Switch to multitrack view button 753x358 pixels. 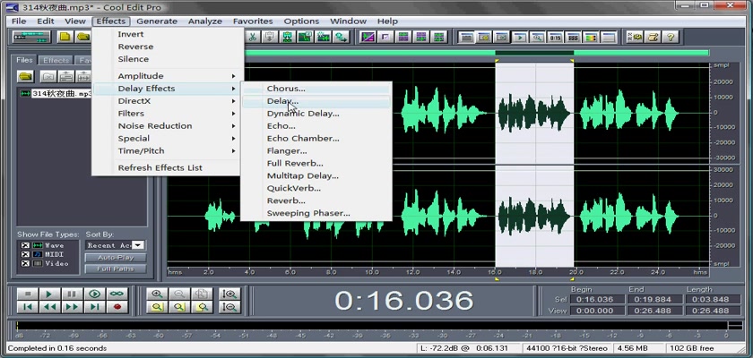[31, 37]
